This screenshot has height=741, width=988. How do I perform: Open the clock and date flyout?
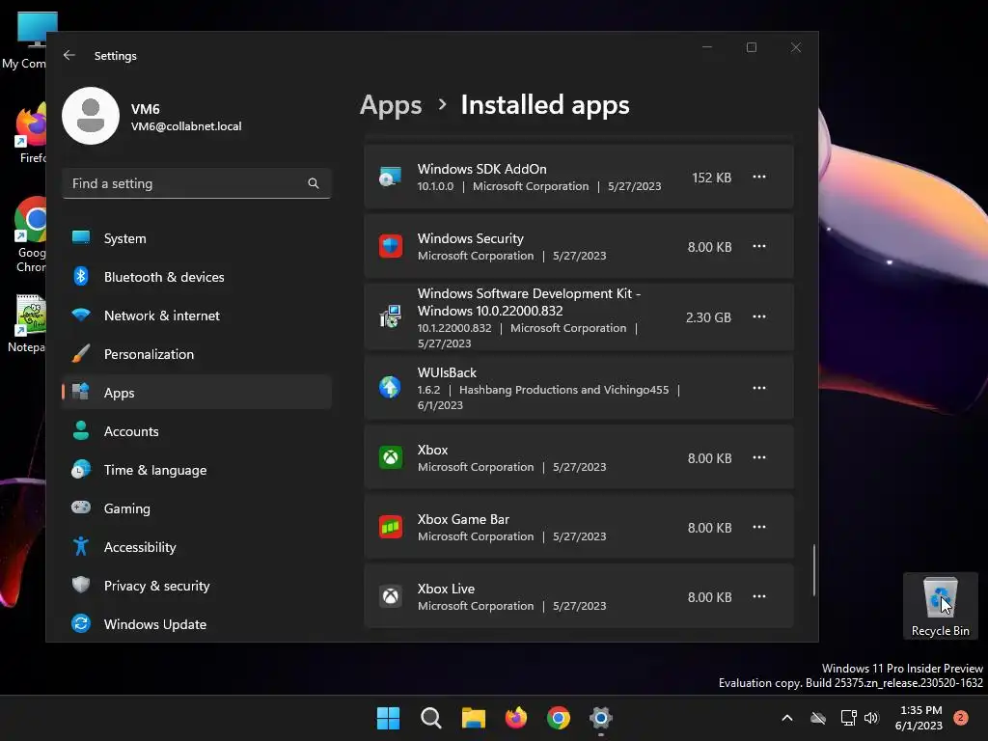click(x=919, y=718)
